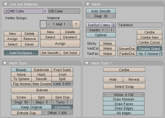The image size is (165, 118).
Task: Click the left arrow on Degr: 30 field
Action: point(88,16)
